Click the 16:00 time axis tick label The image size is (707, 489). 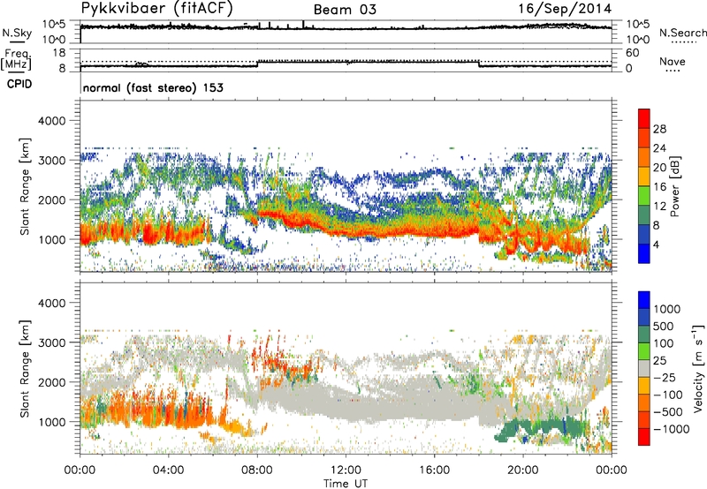point(434,470)
